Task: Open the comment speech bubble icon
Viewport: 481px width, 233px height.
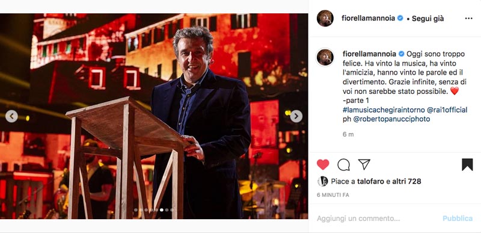Action: click(x=343, y=164)
